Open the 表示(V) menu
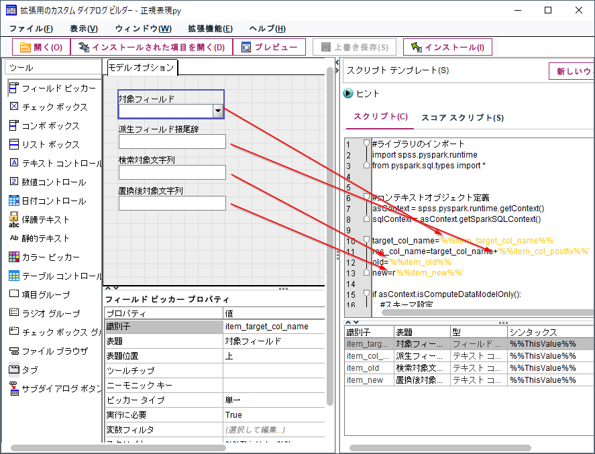This screenshot has height=454, width=595. point(84,28)
